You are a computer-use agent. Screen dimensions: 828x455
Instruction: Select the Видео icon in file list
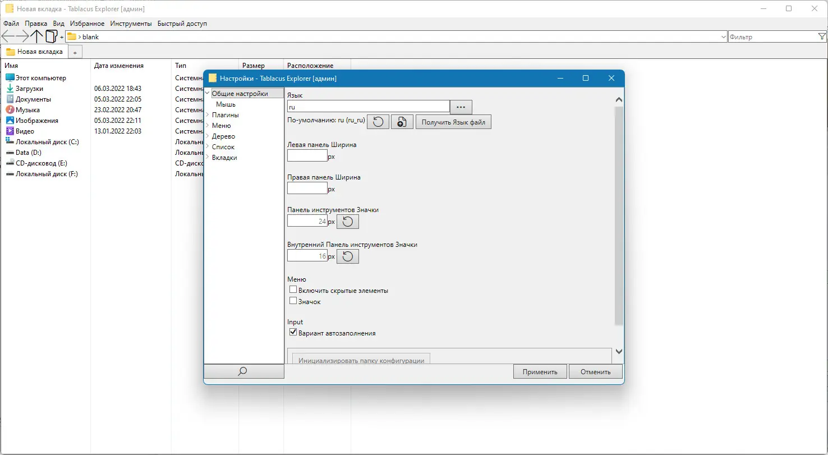click(10, 131)
